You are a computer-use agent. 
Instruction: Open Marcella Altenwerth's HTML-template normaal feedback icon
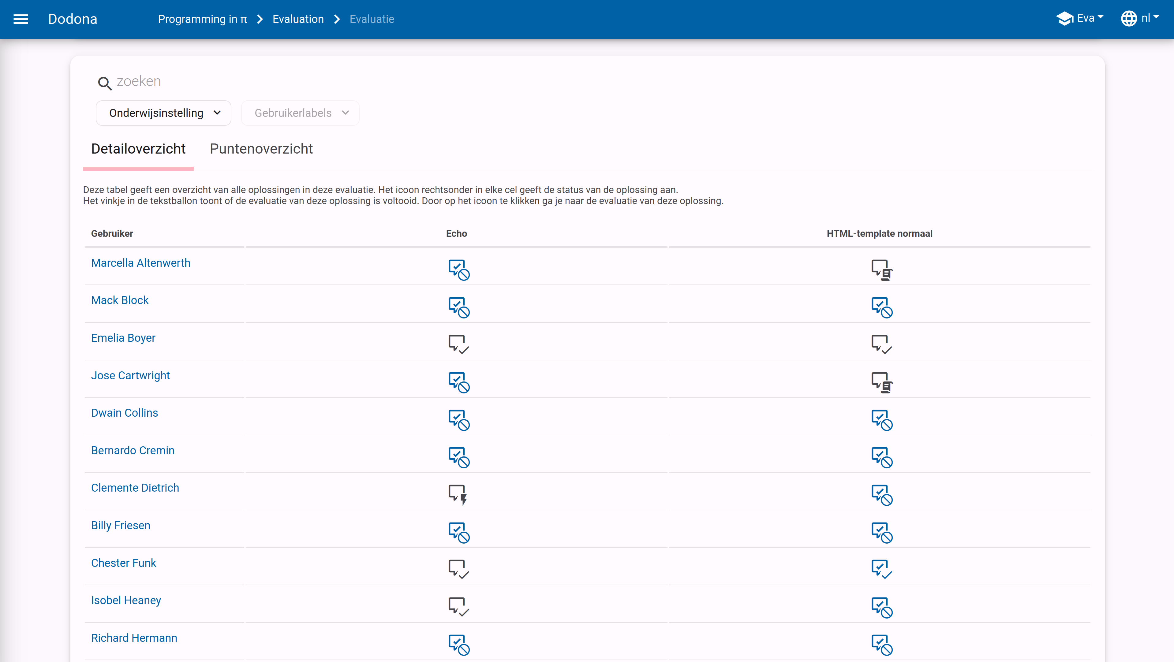[x=881, y=270]
